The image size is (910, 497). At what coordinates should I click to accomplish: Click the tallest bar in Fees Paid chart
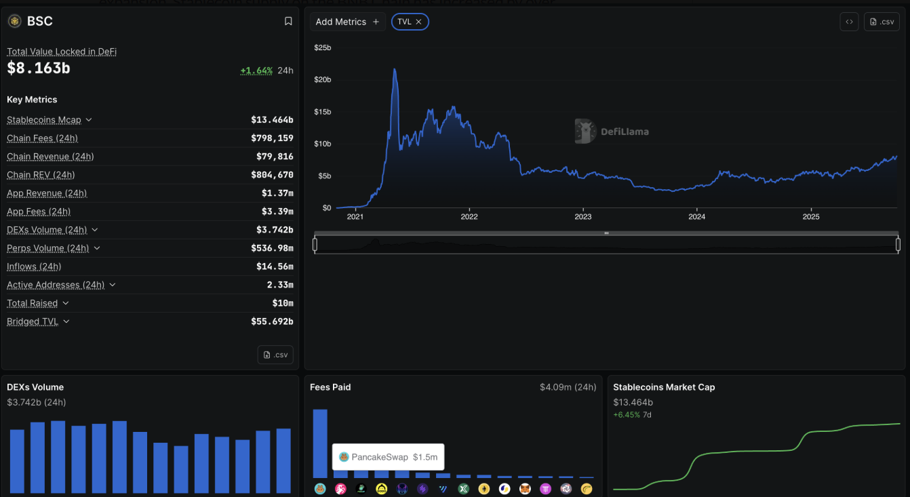pyautogui.click(x=320, y=443)
